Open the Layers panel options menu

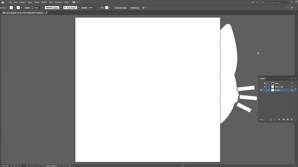(x=295, y=78)
